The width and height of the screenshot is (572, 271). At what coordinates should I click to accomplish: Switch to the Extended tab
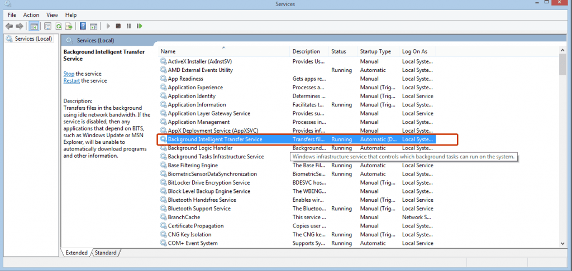tap(77, 253)
